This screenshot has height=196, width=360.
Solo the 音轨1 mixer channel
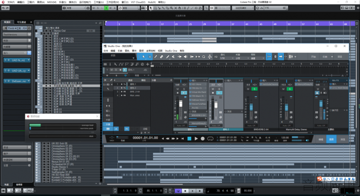point(184,89)
